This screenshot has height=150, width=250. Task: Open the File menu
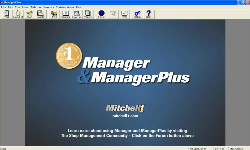tap(3, 7)
